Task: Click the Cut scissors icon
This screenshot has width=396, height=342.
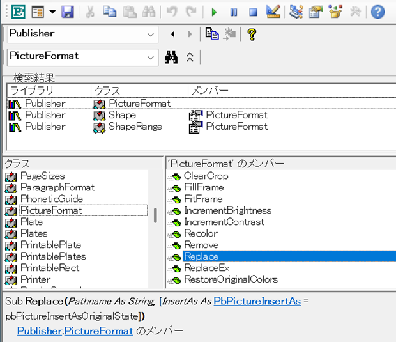Action: [90, 12]
